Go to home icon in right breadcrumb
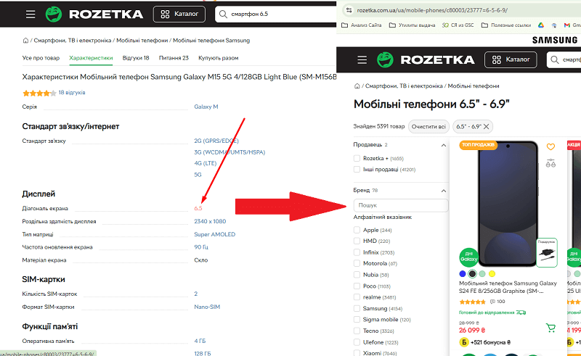This screenshot has height=356, width=581. [357, 86]
